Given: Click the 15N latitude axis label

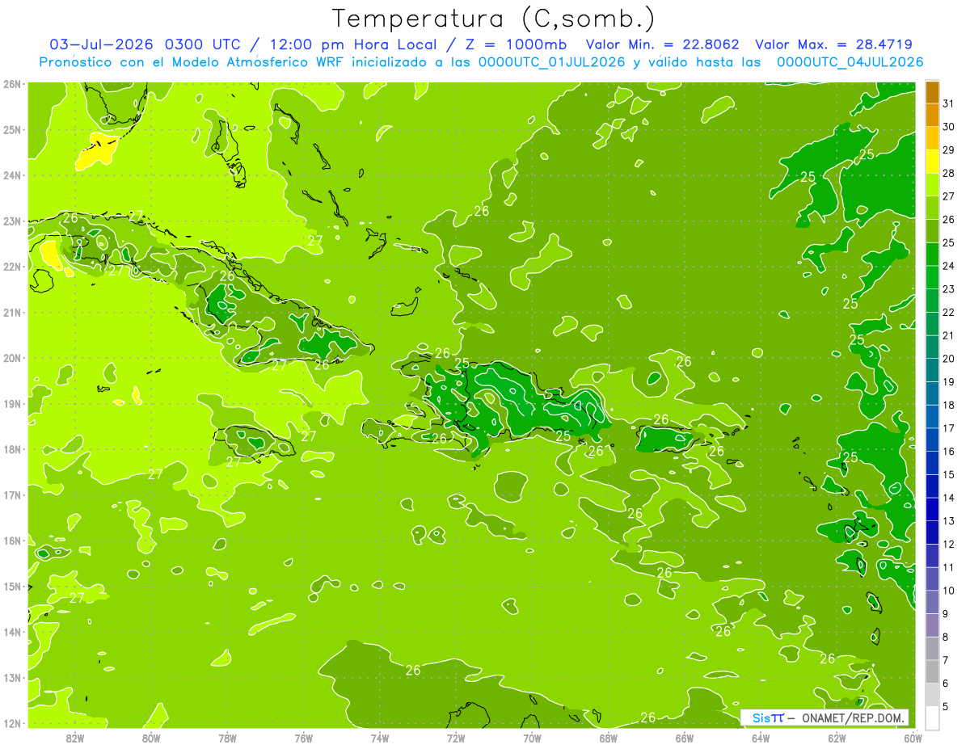Looking at the screenshot, I should tap(12, 586).
